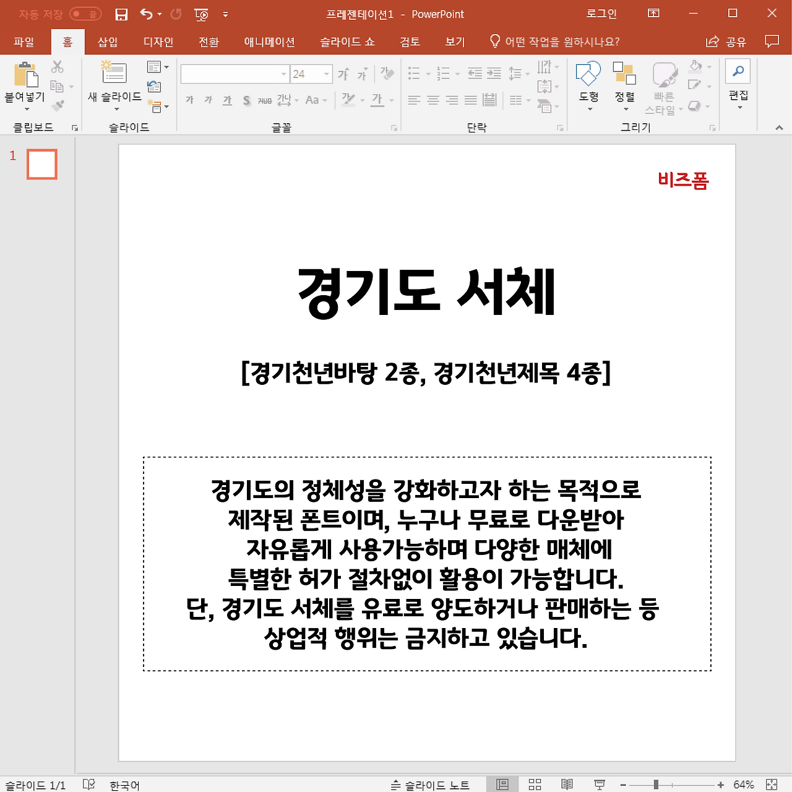Open 슬라이드 노트 (Notes) pane
The height and width of the screenshot is (792, 792).
pyautogui.click(x=428, y=785)
